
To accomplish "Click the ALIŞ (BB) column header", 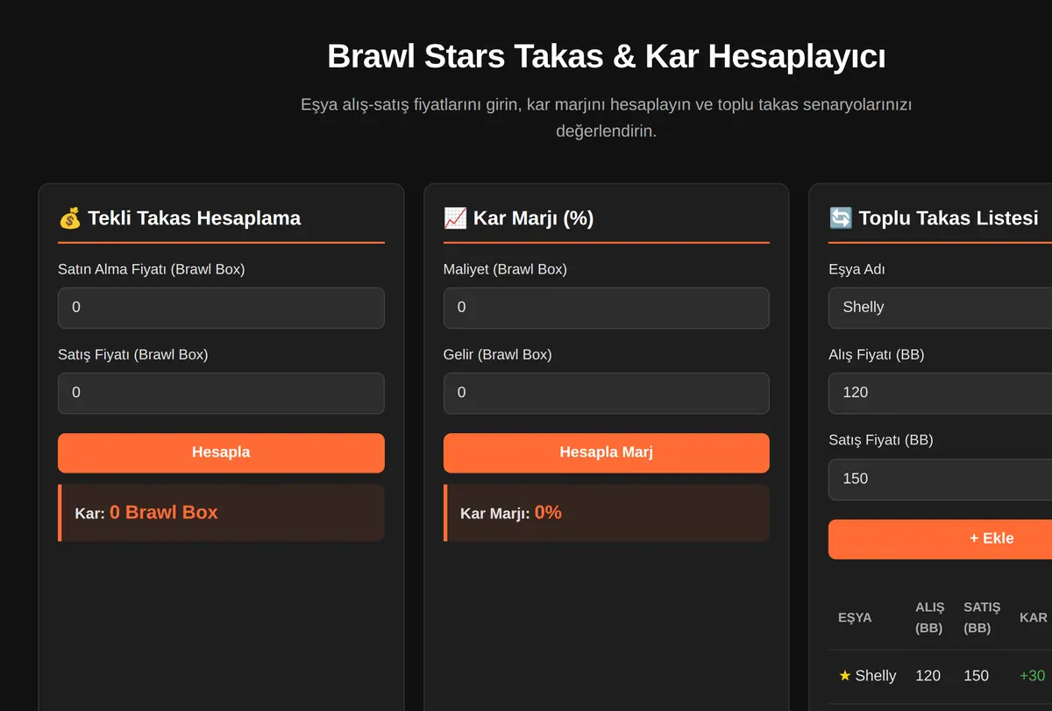I will click(x=930, y=617).
